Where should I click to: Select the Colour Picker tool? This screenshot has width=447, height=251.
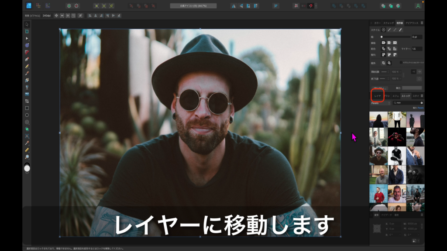click(27, 143)
